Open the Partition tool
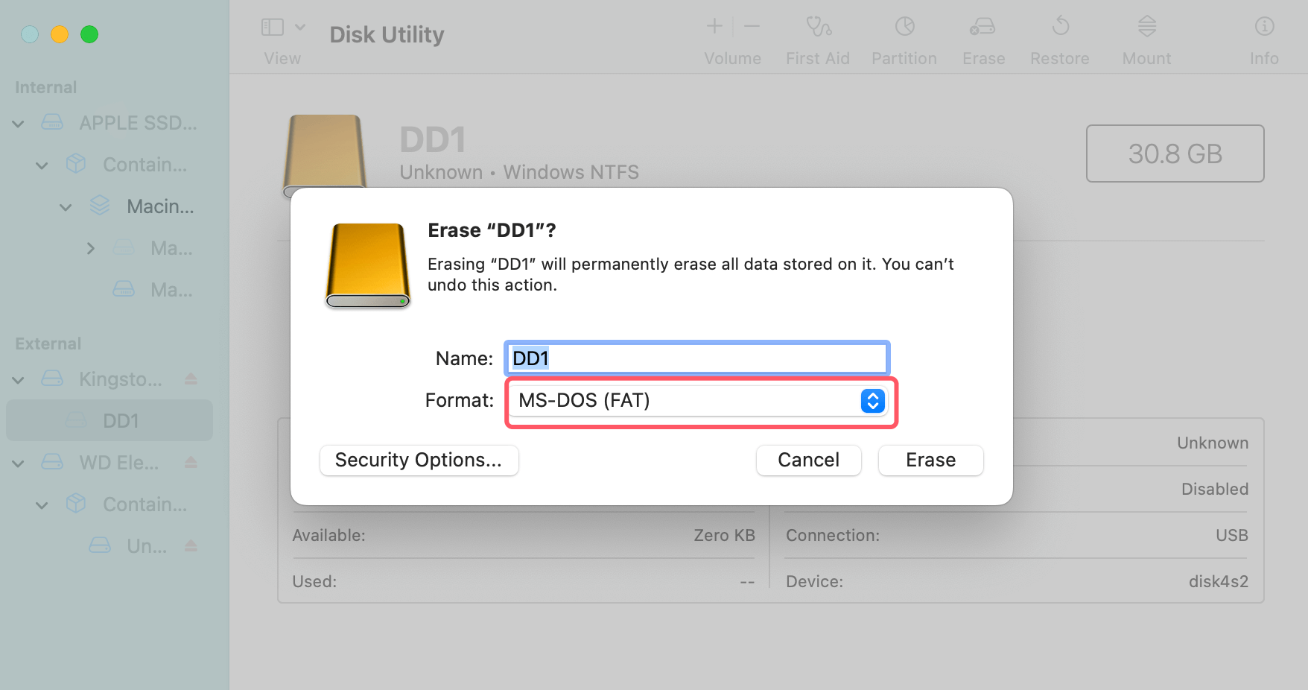This screenshot has height=690, width=1308. click(904, 37)
